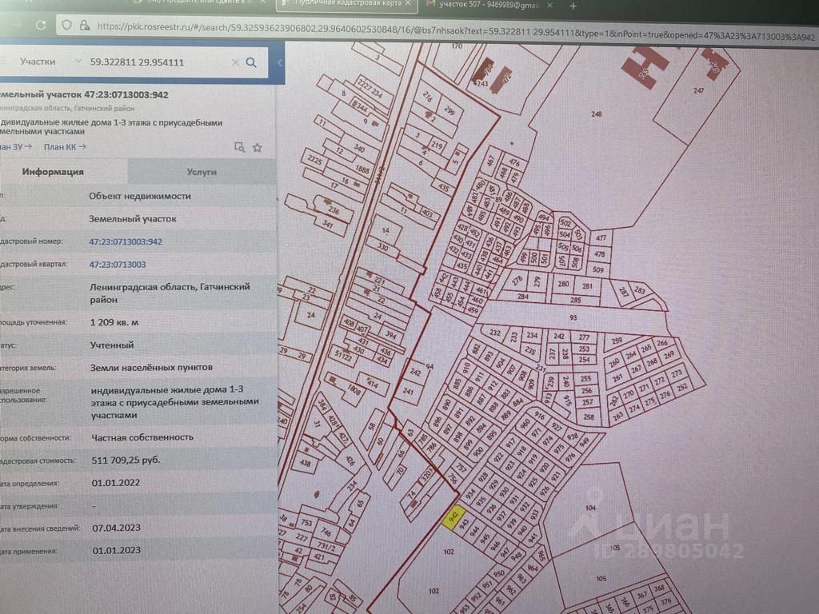Open cadastral number 47:23:0713003:942 link
This screenshot has height=614, width=819.
[126, 241]
